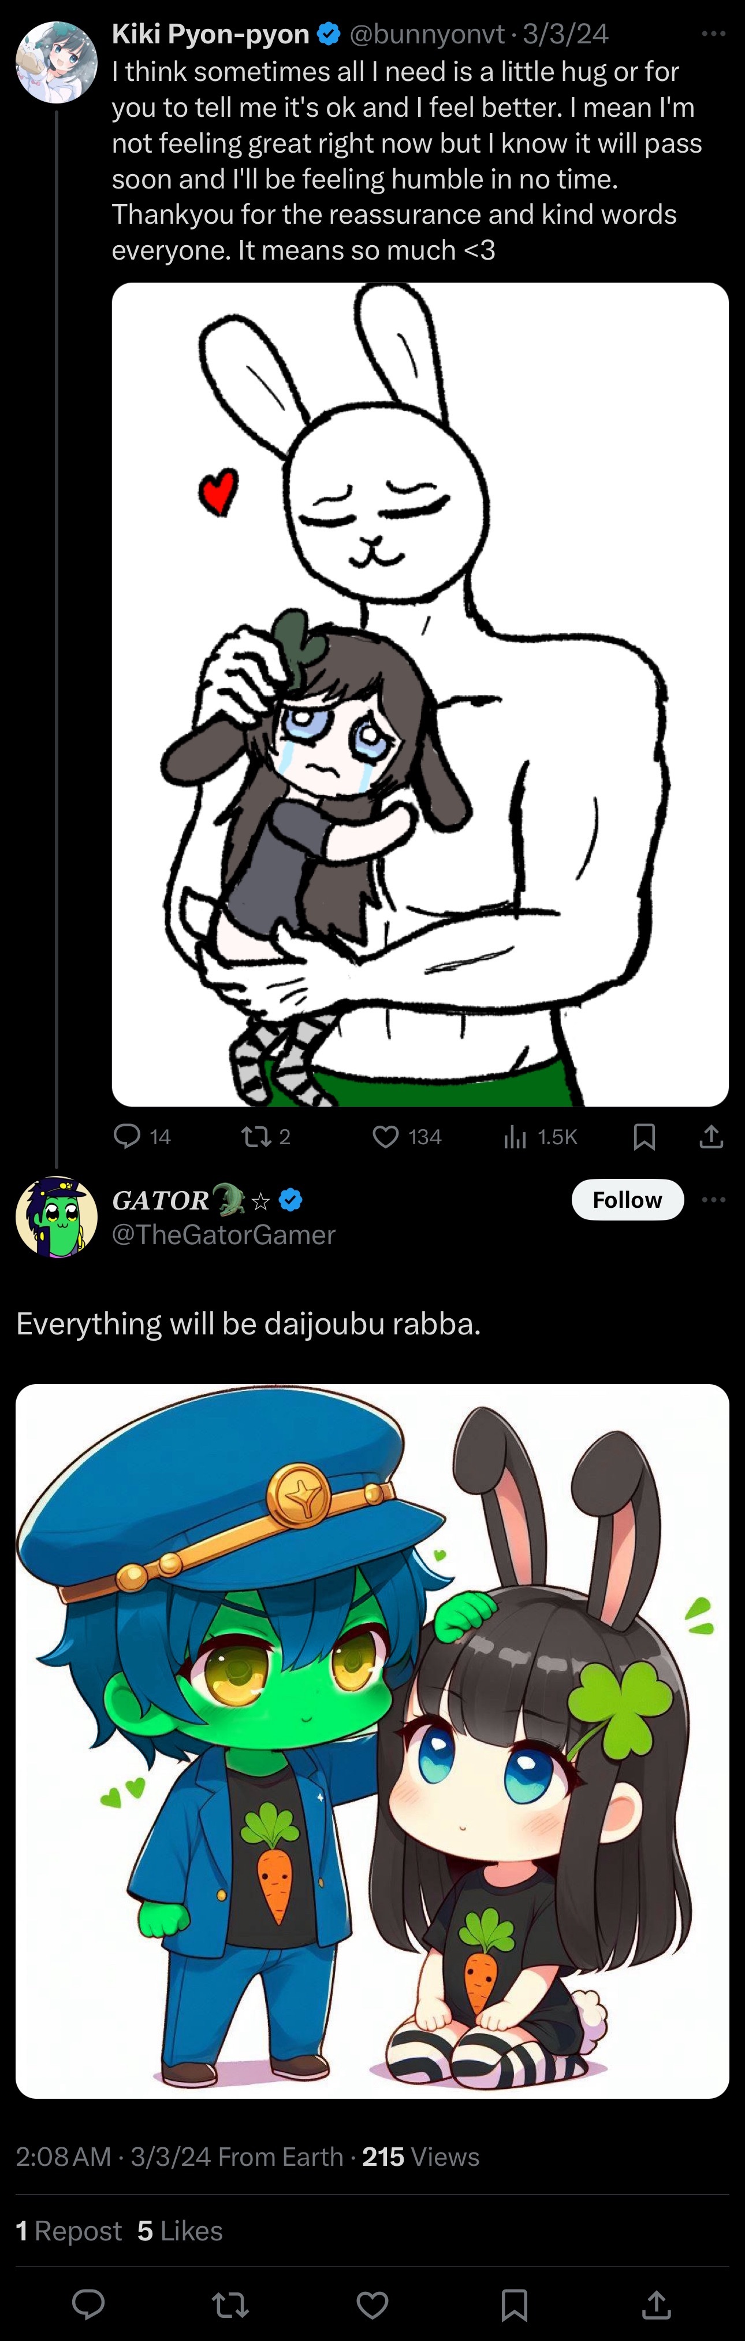Image resolution: width=745 pixels, height=2341 pixels.
Task: Reply to GATOR's post
Action: point(89,2304)
